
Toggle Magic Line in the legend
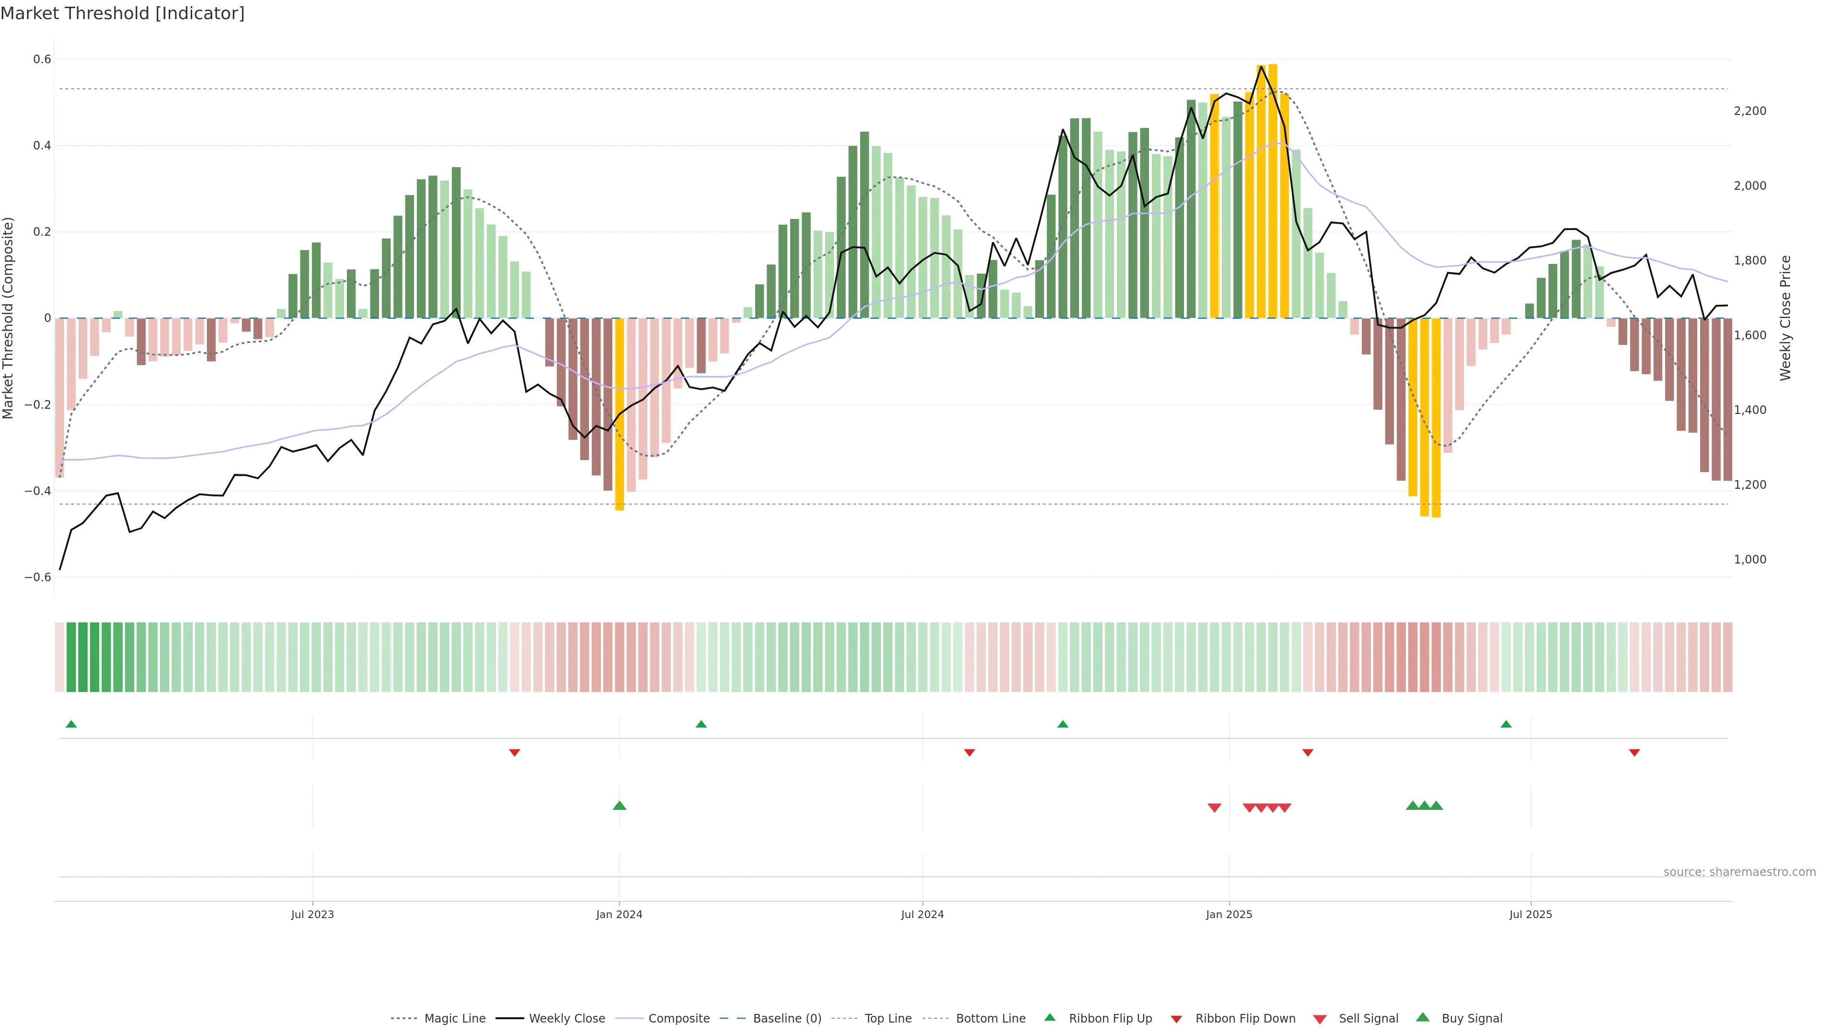coord(454,1019)
